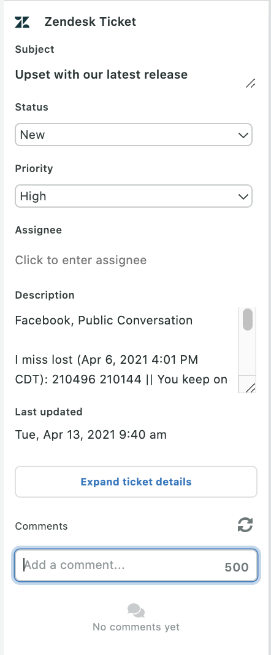Viewport: 271px width, 655px height.
Task: Click the Description box resize handle
Action: (x=250, y=388)
